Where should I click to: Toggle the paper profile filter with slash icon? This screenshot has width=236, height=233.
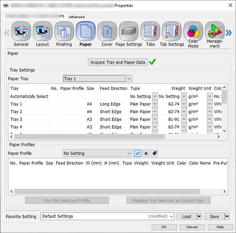(x=137, y=153)
